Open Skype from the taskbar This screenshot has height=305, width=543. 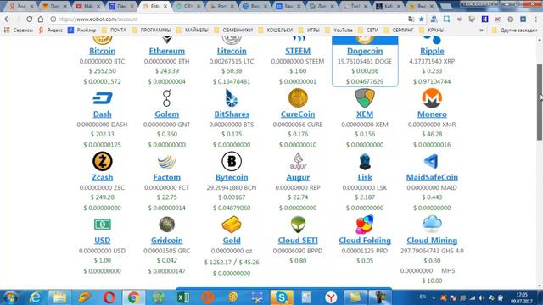[282, 297]
